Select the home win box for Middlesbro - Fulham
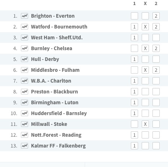The image size is (168, 167). (134, 70)
